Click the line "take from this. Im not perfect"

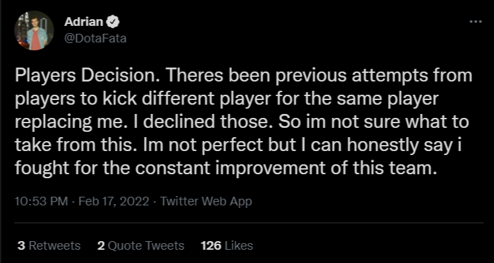tap(239, 146)
